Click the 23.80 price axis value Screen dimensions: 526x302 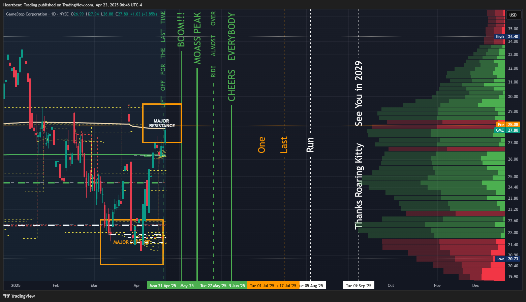point(513,198)
